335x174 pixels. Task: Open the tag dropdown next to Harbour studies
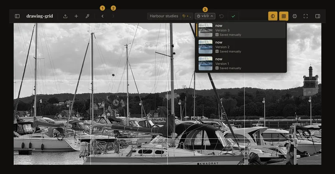[187, 16]
